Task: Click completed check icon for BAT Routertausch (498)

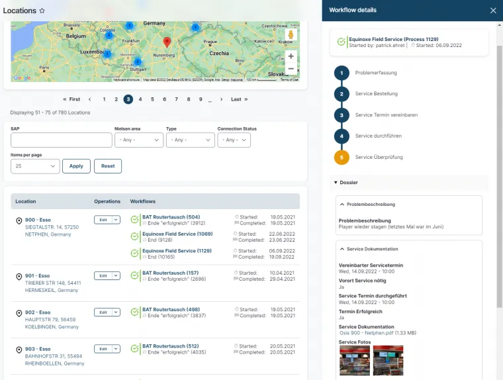Action: [x=135, y=312]
